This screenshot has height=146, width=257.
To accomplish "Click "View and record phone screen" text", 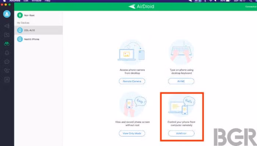I will pos(133,122).
